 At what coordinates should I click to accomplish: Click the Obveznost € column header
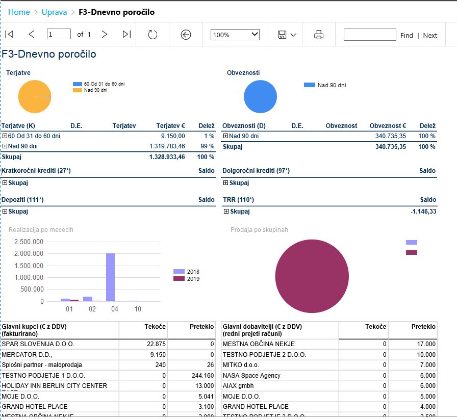388,126
